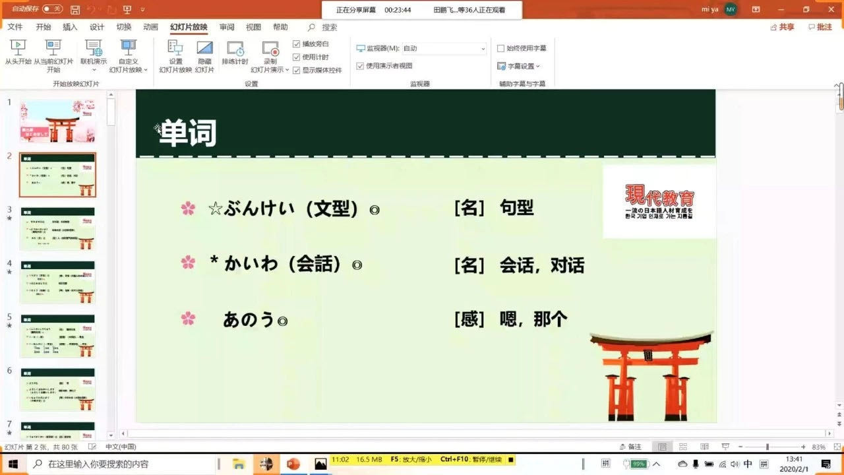Switch to Reading view in status bar
The height and width of the screenshot is (475, 844).
(x=704, y=447)
